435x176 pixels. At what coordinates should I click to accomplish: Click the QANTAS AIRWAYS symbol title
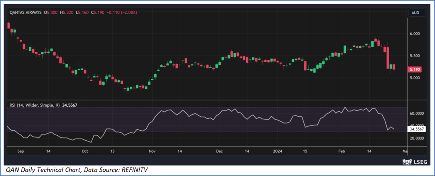pos(25,13)
